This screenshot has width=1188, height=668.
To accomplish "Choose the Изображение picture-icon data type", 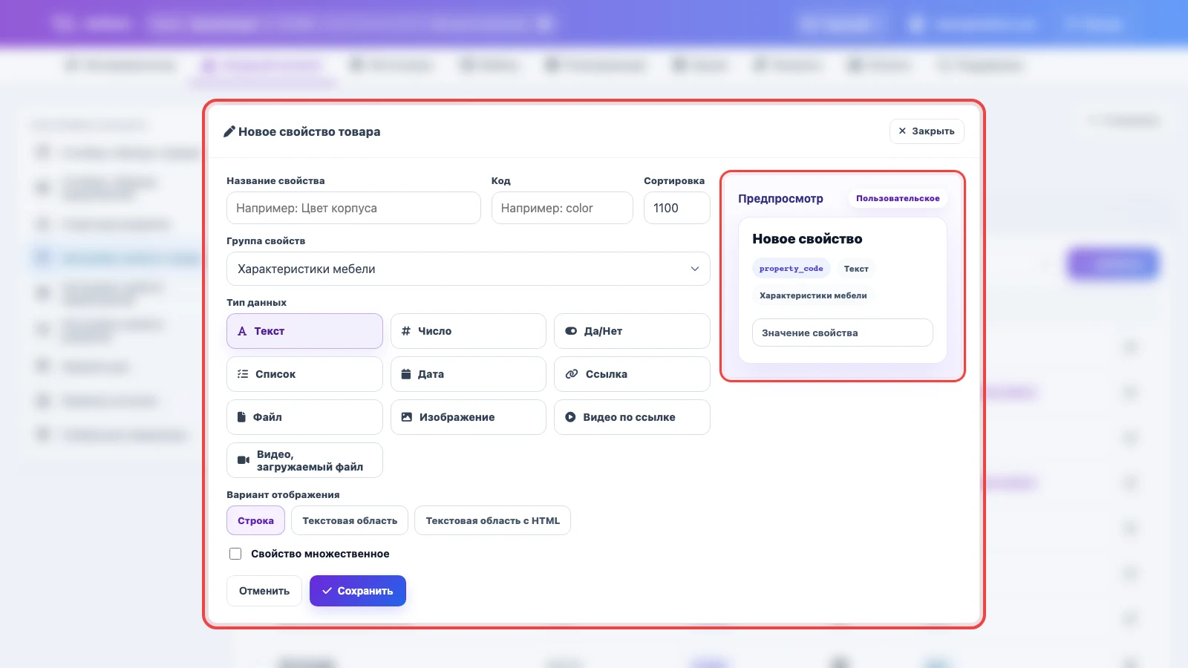I will pyautogui.click(x=469, y=417).
